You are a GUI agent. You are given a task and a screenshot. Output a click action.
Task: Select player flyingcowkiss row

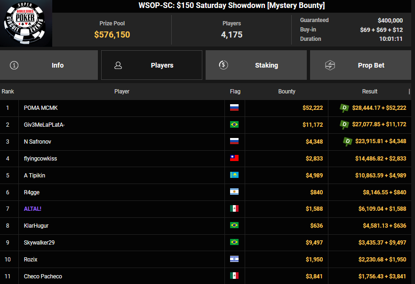point(40,159)
